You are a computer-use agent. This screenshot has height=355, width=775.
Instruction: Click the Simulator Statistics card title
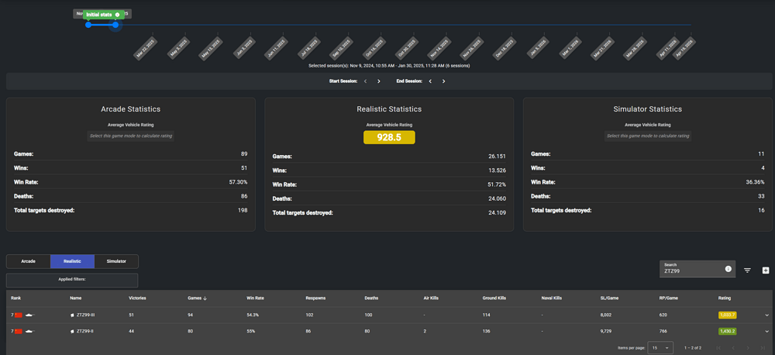(x=647, y=109)
